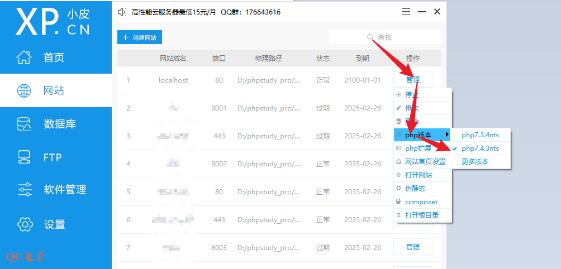Click the sliders icon for 软件管理
The image size is (561, 269).
pos(25,190)
